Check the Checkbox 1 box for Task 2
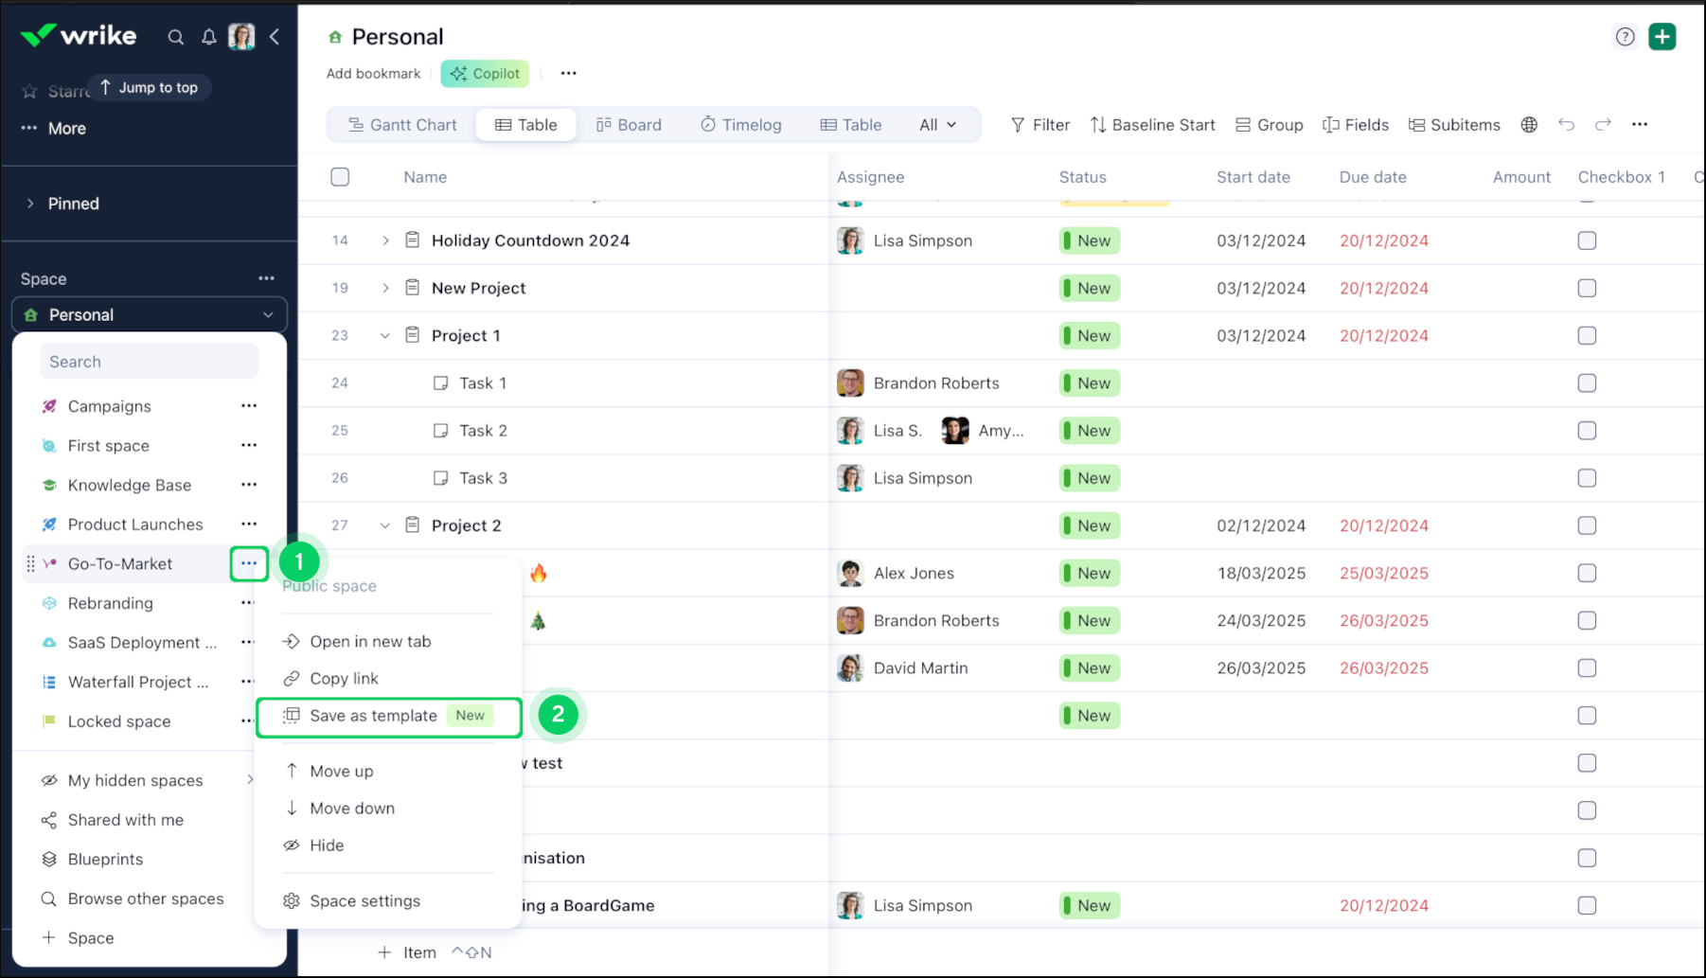Viewport: 1706px width, 978px height. [x=1587, y=431]
